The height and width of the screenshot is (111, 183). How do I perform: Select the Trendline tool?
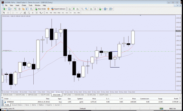pyautogui.click(x=21, y=13)
